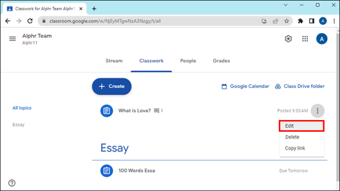Open the browser extensions puzzle icon
The height and width of the screenshot is (191, 340).
300,21
